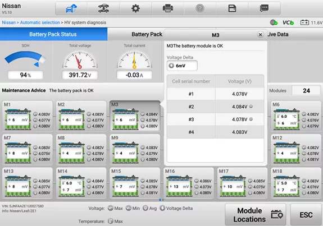Tap the SOH gauge arc
The image size is (323, 226).
[x=25, y=59]
